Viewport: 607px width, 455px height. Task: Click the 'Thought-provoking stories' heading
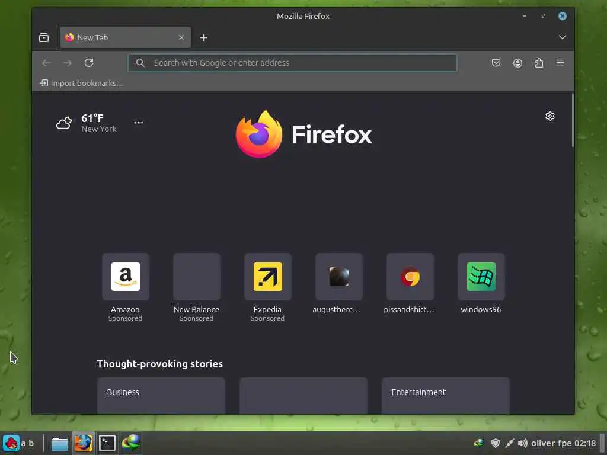160,364
